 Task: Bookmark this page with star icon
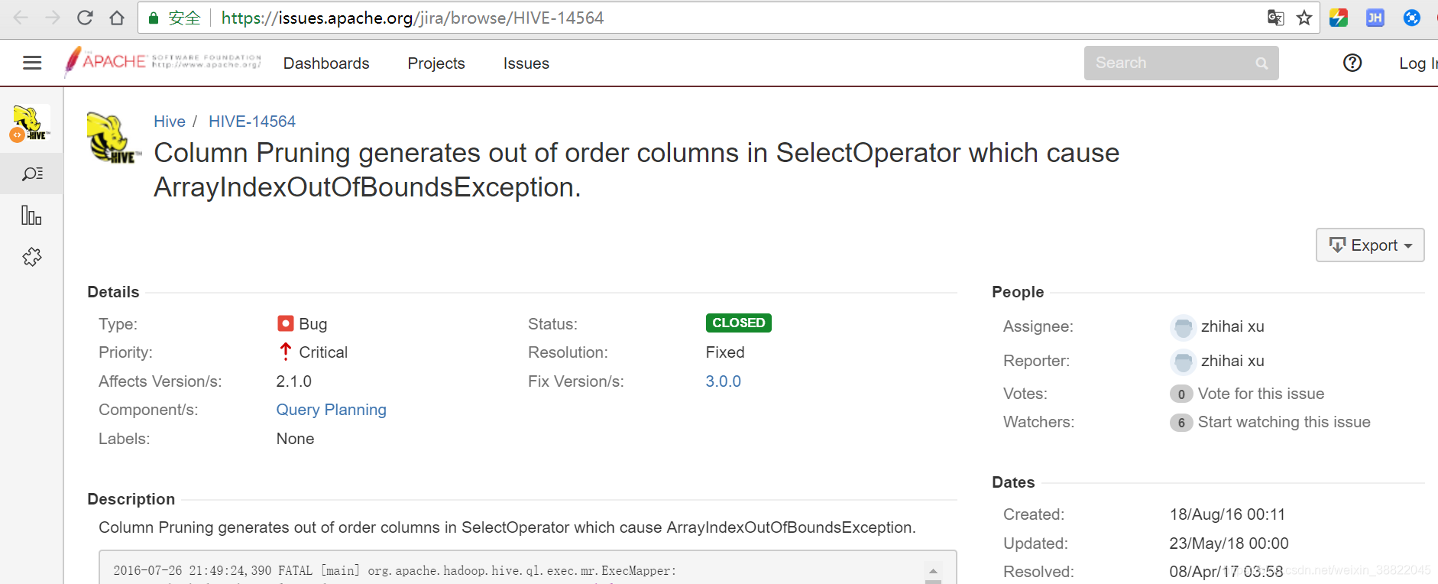(x=1304, y=18)
